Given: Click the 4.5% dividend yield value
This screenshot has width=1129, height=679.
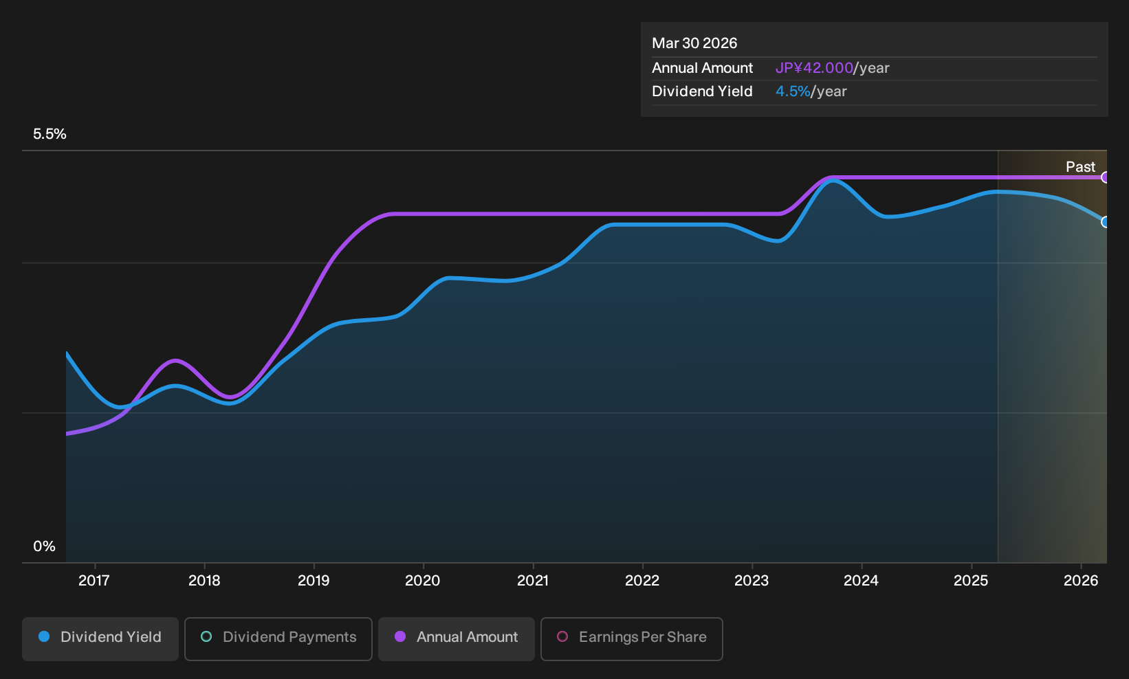Looking at the screenshot, I should pos(793,91).
